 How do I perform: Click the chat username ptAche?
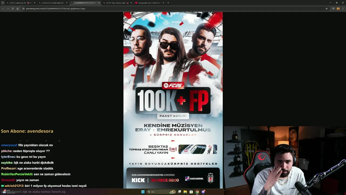(x=6, y=151)
